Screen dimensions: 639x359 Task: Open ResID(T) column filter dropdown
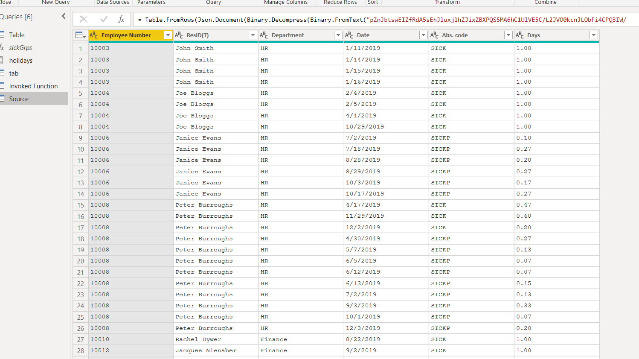253,35
